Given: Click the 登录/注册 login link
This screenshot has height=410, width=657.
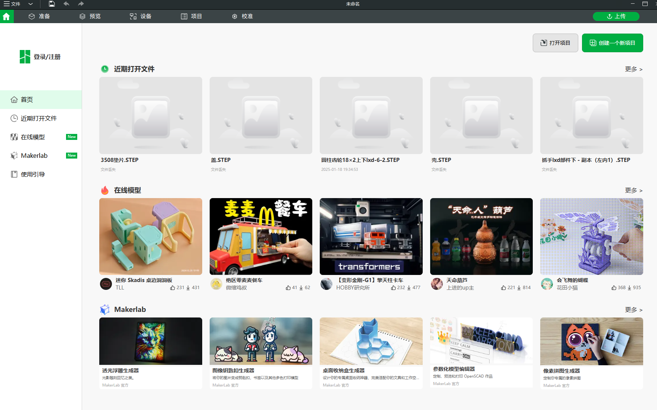Looking at the screenshot, I should point(47,57).
